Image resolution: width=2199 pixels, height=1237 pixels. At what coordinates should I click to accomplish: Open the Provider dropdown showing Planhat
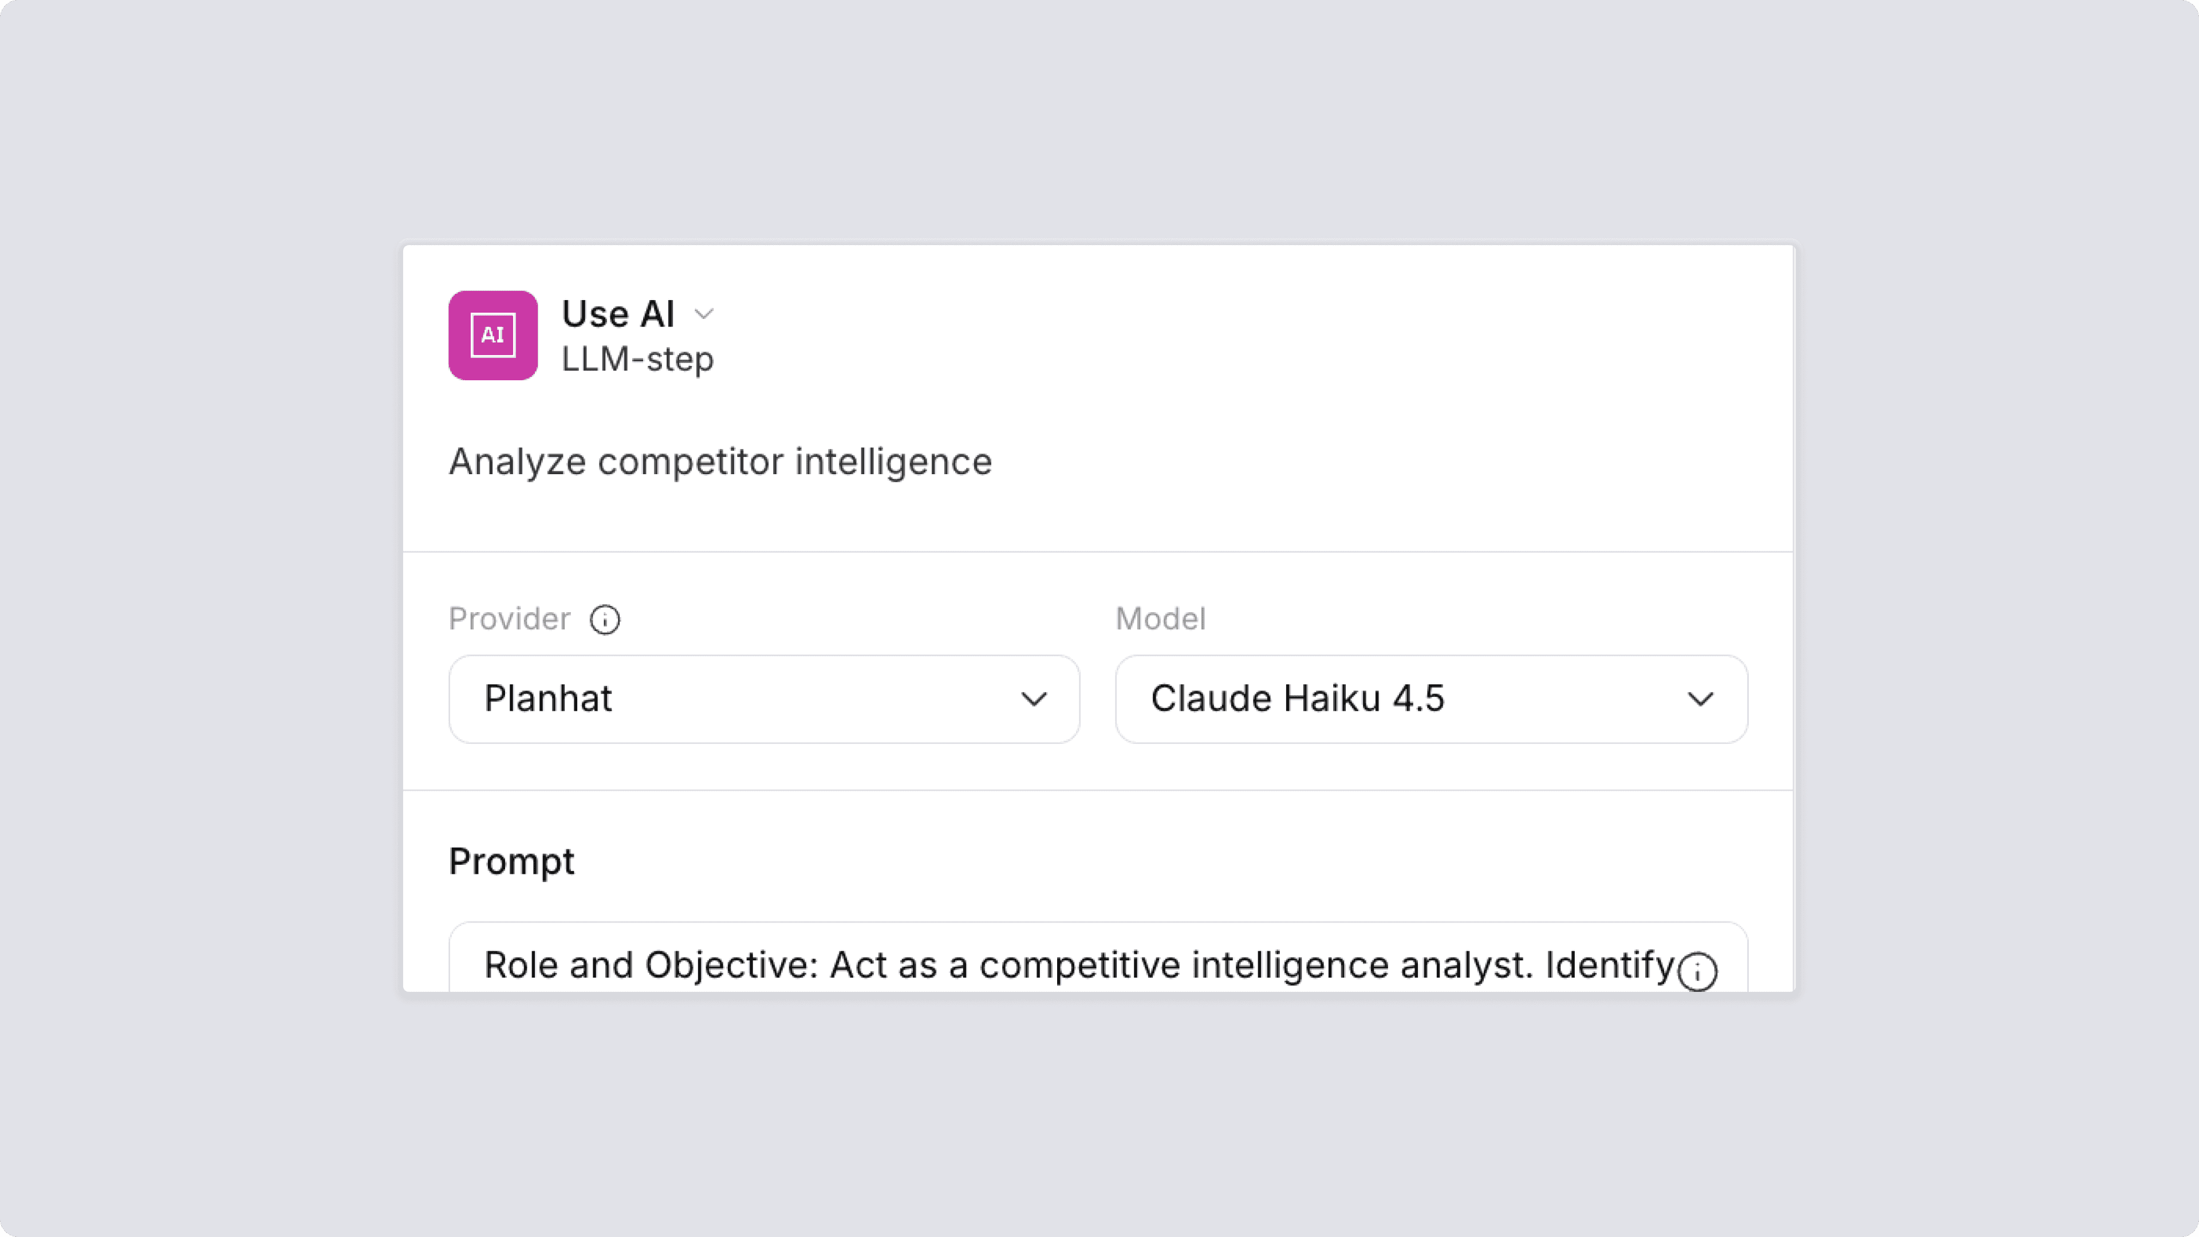click(x=763, y=699)
